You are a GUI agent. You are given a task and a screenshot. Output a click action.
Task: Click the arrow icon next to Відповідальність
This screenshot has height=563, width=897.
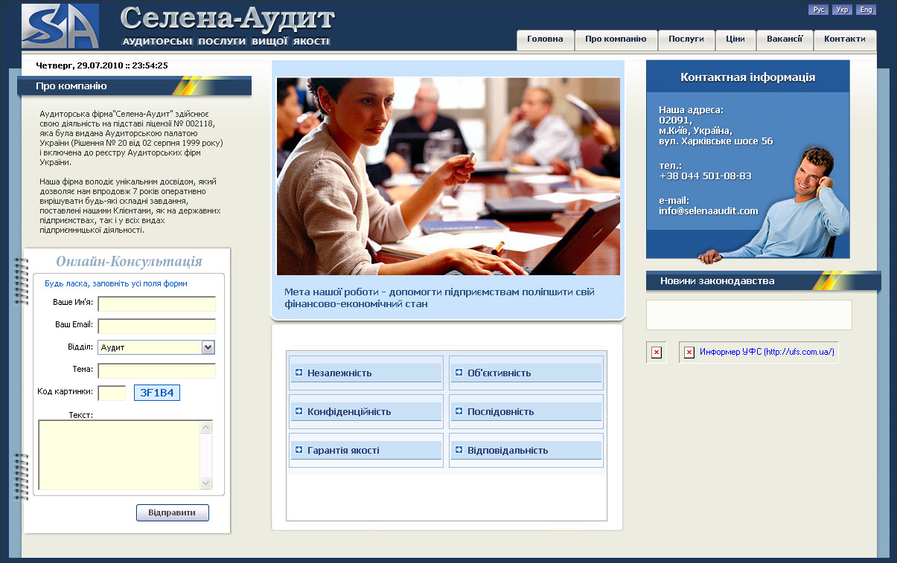point(459,449)
